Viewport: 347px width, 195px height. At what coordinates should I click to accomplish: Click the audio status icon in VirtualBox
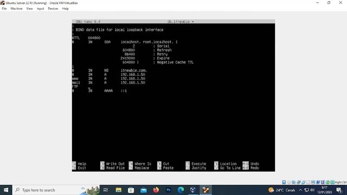pyautogui.click(x=294, y=182)
